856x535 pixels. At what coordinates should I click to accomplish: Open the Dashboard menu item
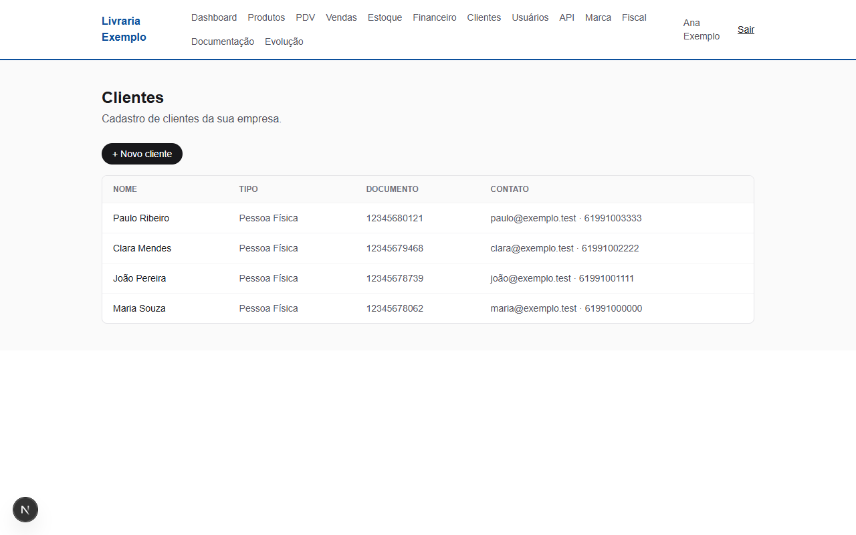[214, 17]
